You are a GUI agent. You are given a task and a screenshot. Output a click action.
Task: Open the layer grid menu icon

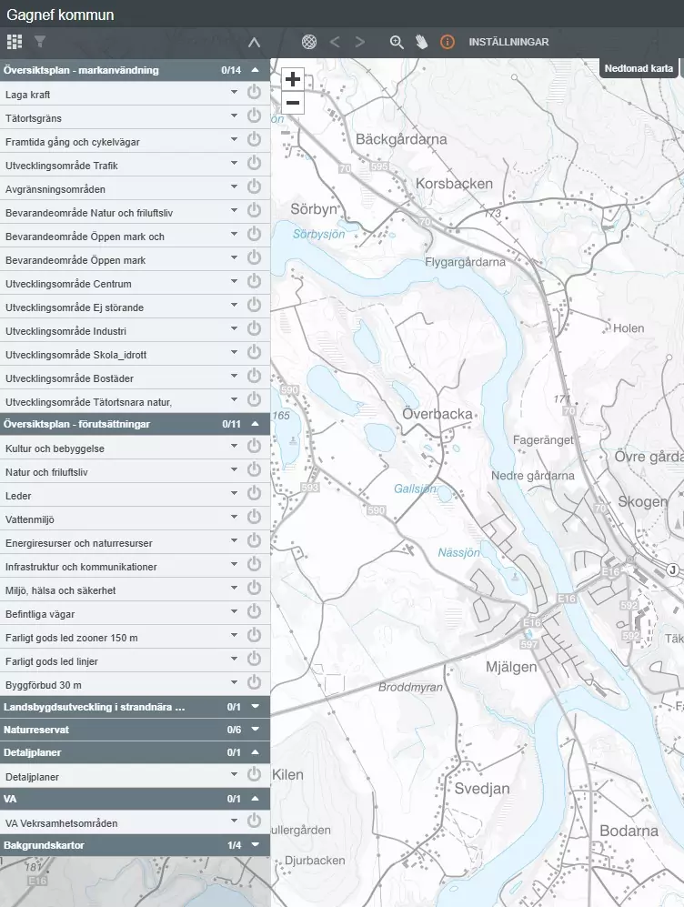15,42
